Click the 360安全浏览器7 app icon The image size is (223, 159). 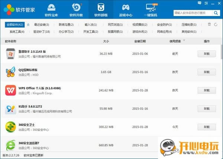click(10, 145)
